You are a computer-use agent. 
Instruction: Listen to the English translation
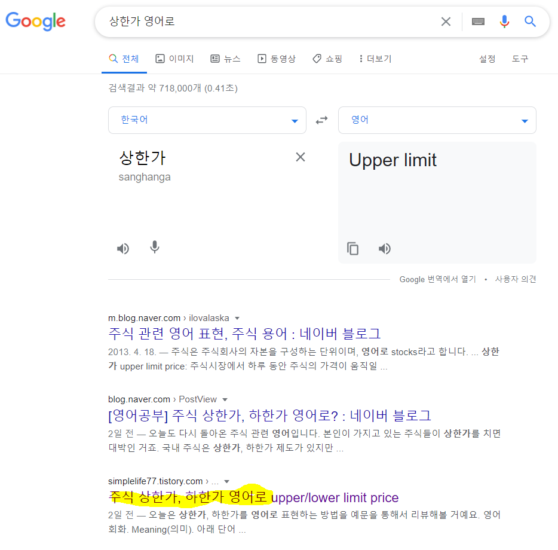click(x=384, y=248)
